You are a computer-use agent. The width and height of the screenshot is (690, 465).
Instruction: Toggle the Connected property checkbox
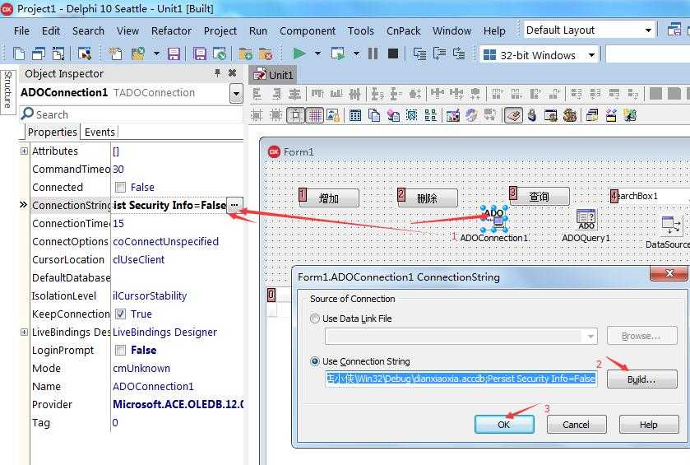click(x=120, y=187)
